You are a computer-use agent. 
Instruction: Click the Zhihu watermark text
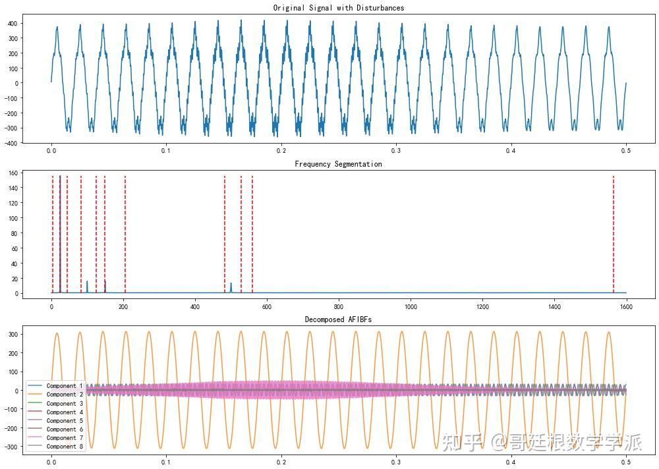coord(542,443)
